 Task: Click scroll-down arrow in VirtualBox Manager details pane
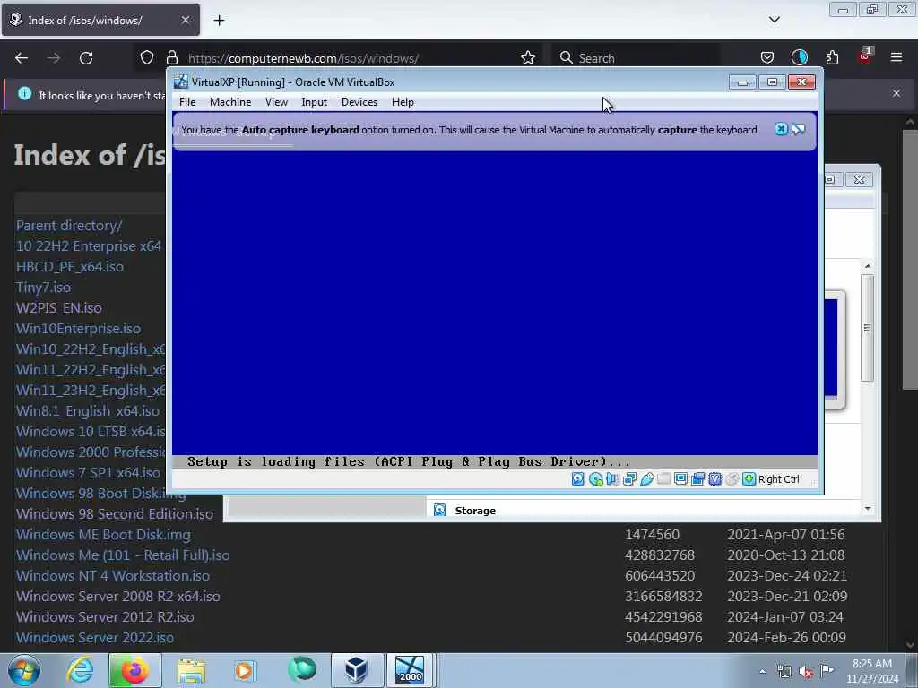tap(868, 509)
